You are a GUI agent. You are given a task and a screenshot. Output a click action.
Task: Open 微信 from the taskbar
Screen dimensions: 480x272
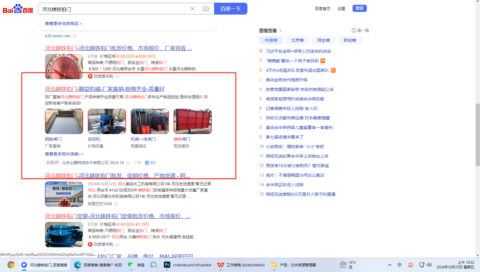coord(136,265)
